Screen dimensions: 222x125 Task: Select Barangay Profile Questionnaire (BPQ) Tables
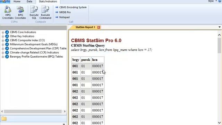36,57
